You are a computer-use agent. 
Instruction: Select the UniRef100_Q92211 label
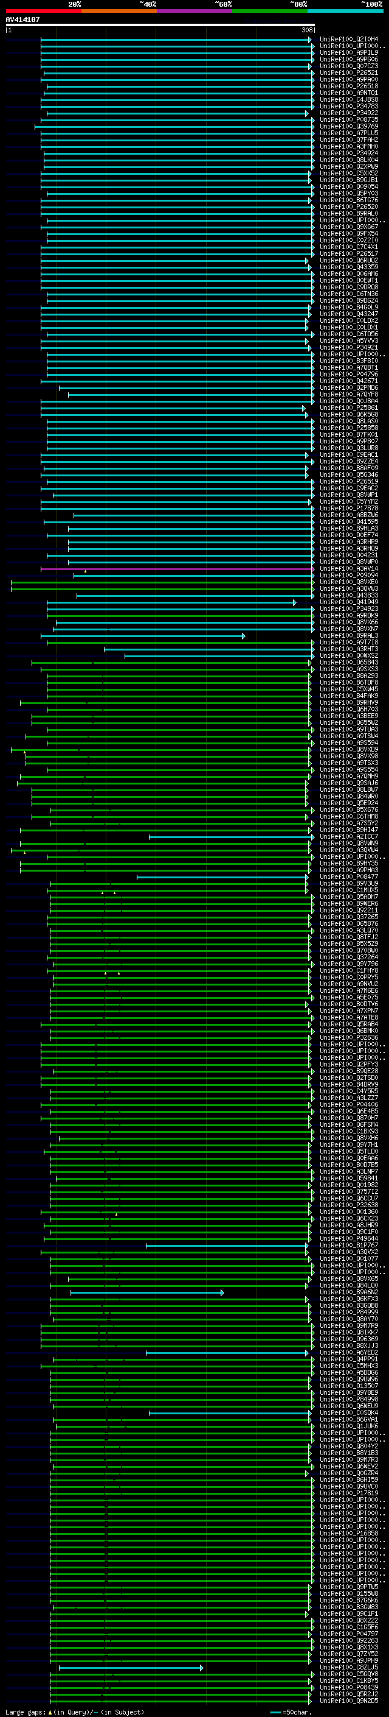point(349,911)
